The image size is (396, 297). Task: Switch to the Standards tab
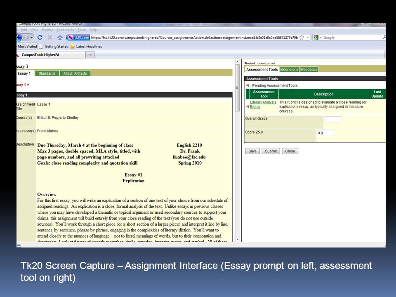(x=47, y=73)
